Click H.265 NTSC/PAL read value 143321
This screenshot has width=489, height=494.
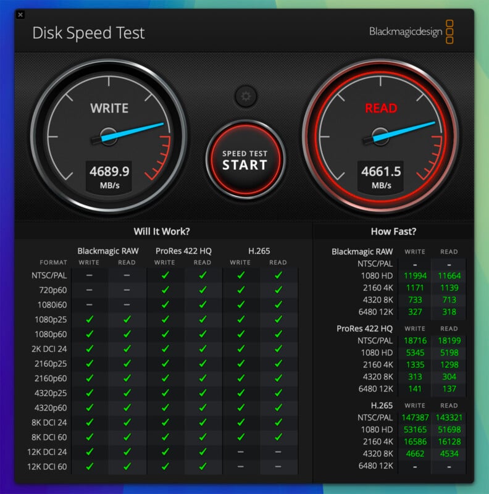click(449, 418)
